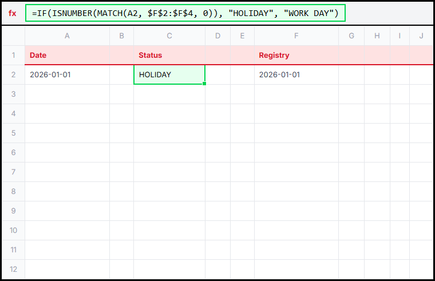Select column A header
The width and height of the screenshot is (435, 281).
click(x=67, y=36)
